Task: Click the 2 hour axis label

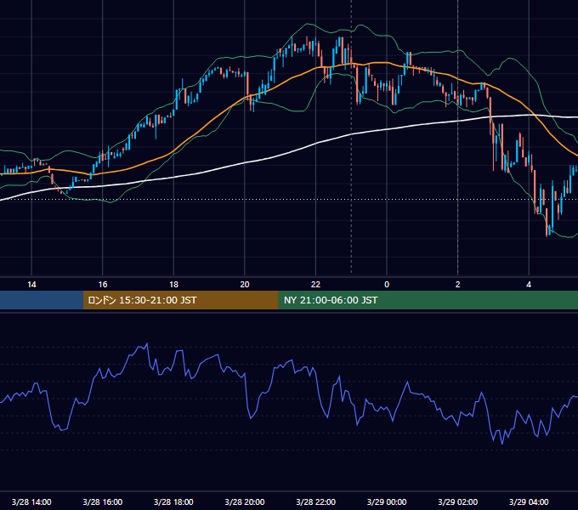Action: 458,285
